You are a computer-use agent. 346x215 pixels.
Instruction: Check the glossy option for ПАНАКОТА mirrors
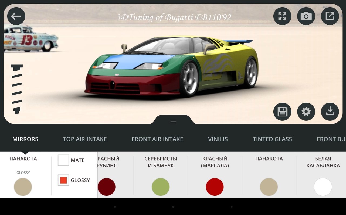[x=23, y=187]
